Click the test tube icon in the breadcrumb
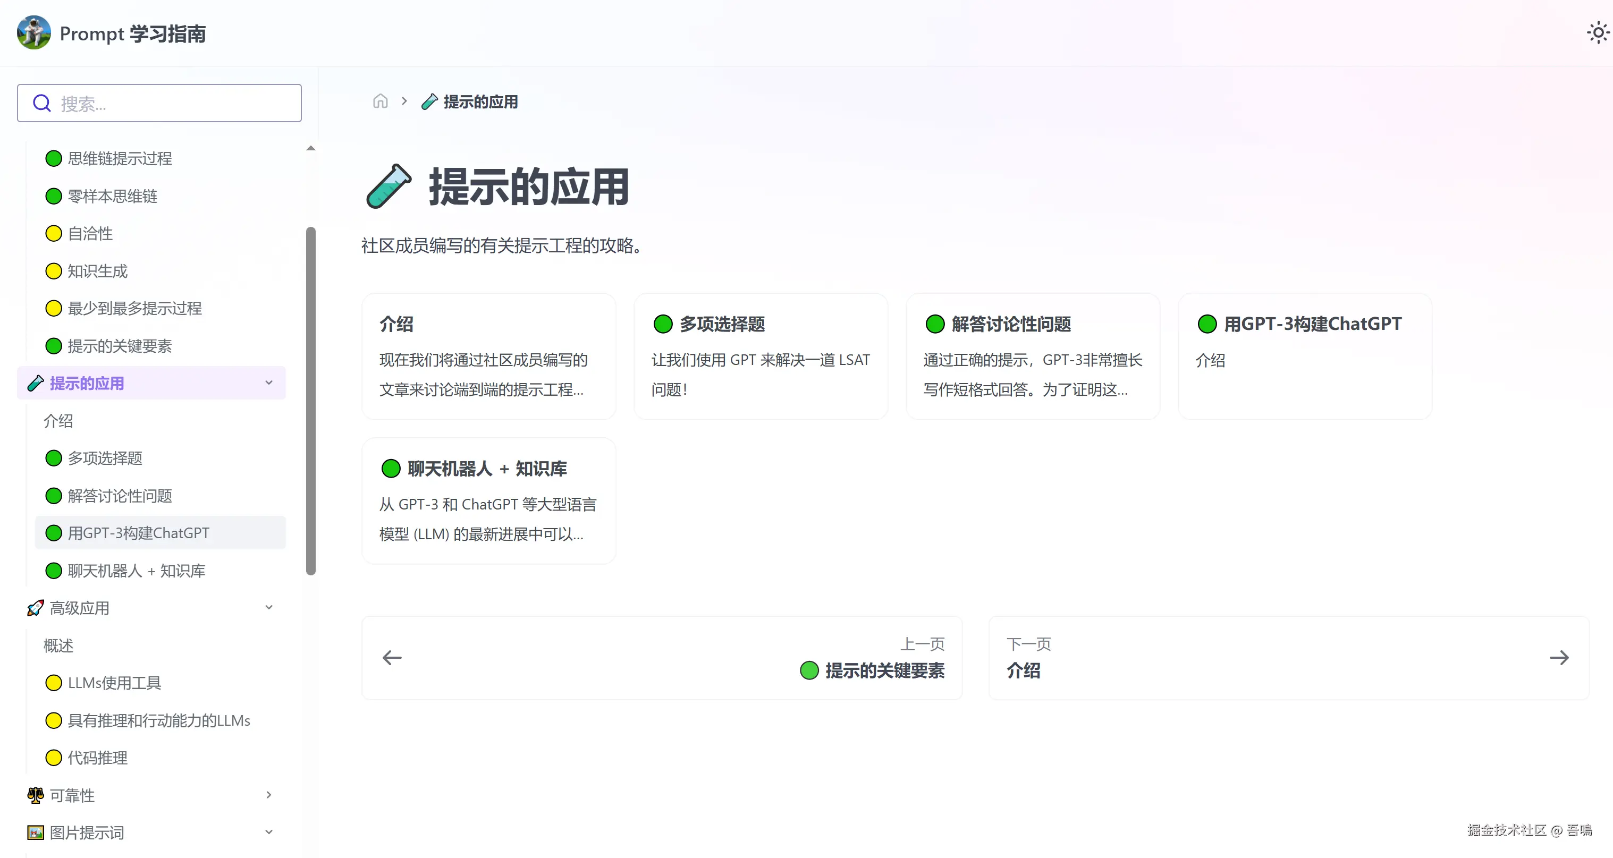Image resolution: width=1613 pixels, height=858 pixels. (429, 101)
